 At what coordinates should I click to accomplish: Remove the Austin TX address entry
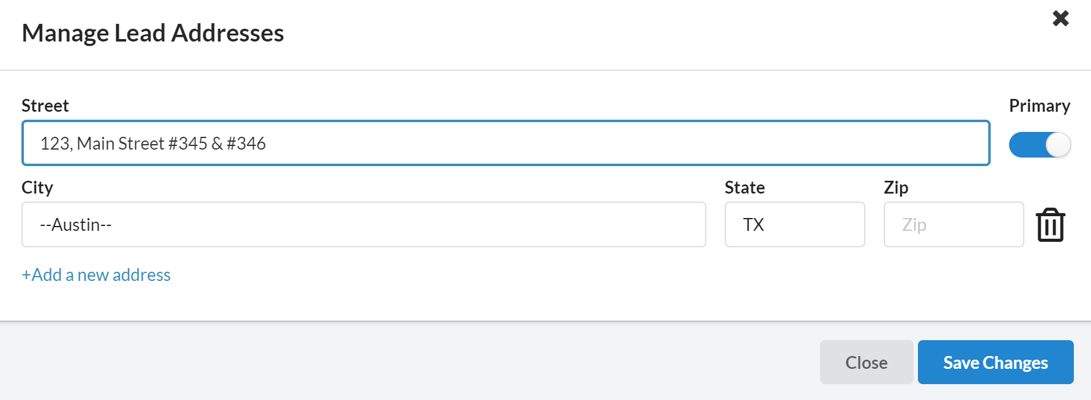pos(1050,225)
